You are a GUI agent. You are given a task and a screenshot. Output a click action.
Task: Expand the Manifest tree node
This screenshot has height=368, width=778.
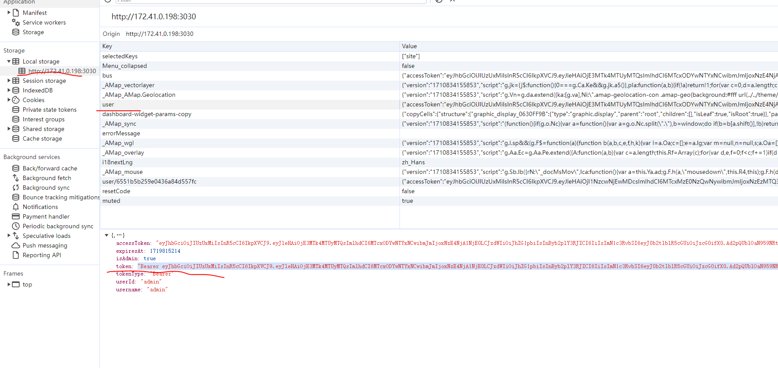pos(9,13)
